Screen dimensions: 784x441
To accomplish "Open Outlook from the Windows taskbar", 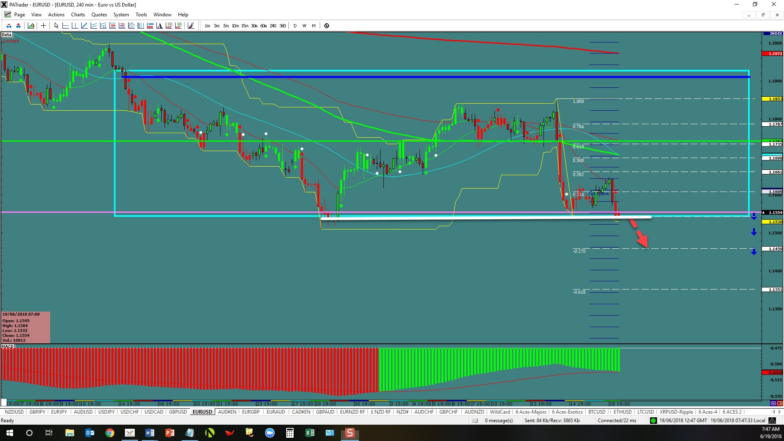I will 89,433.
